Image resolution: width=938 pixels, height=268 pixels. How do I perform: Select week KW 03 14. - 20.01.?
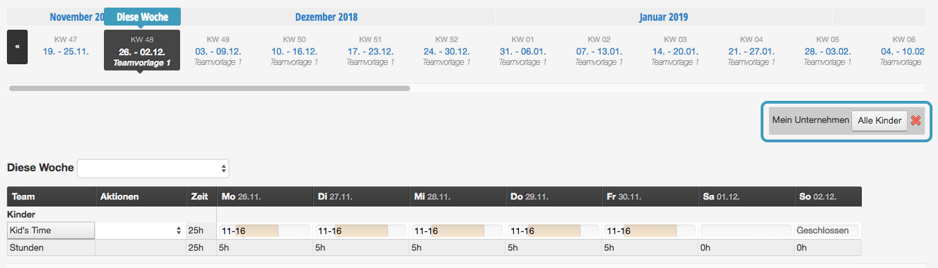[675, 51]
